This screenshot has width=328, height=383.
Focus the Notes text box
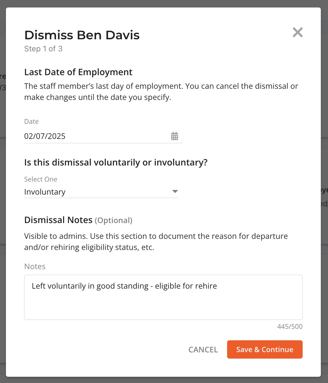163,297
